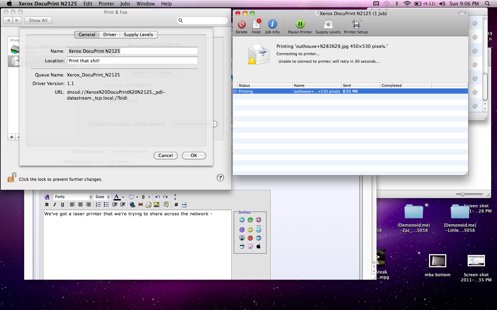
Task: Switch to the Driver tab
Action: click(110, 34)
